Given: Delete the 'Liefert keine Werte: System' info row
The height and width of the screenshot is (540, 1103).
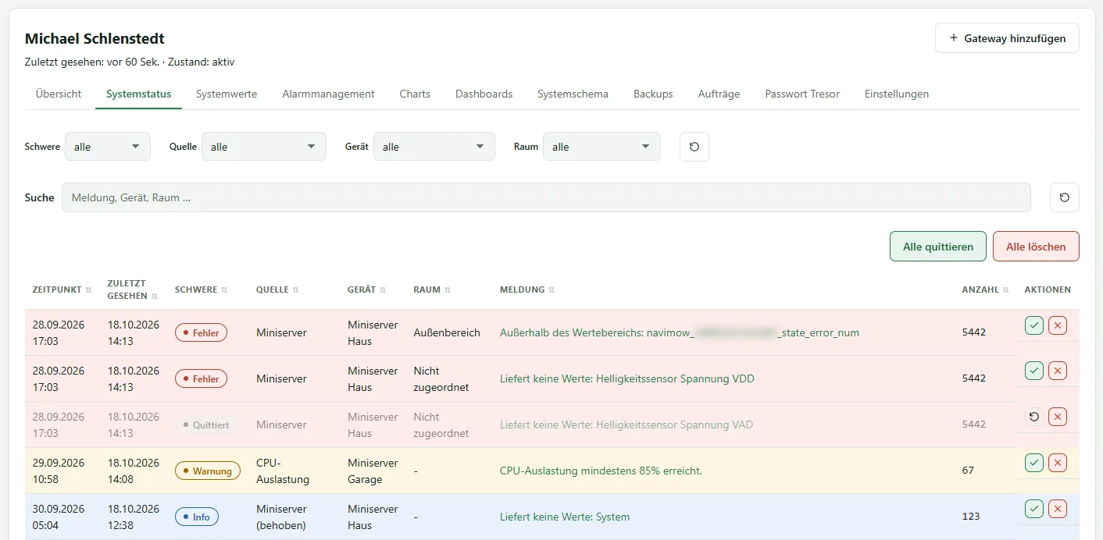Looking at the screenshot, I should click(x=1058, y=509).
